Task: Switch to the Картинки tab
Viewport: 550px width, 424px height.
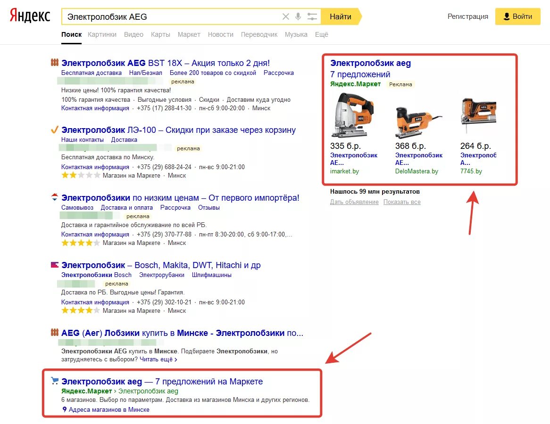Action: click(x=102, y=34)
